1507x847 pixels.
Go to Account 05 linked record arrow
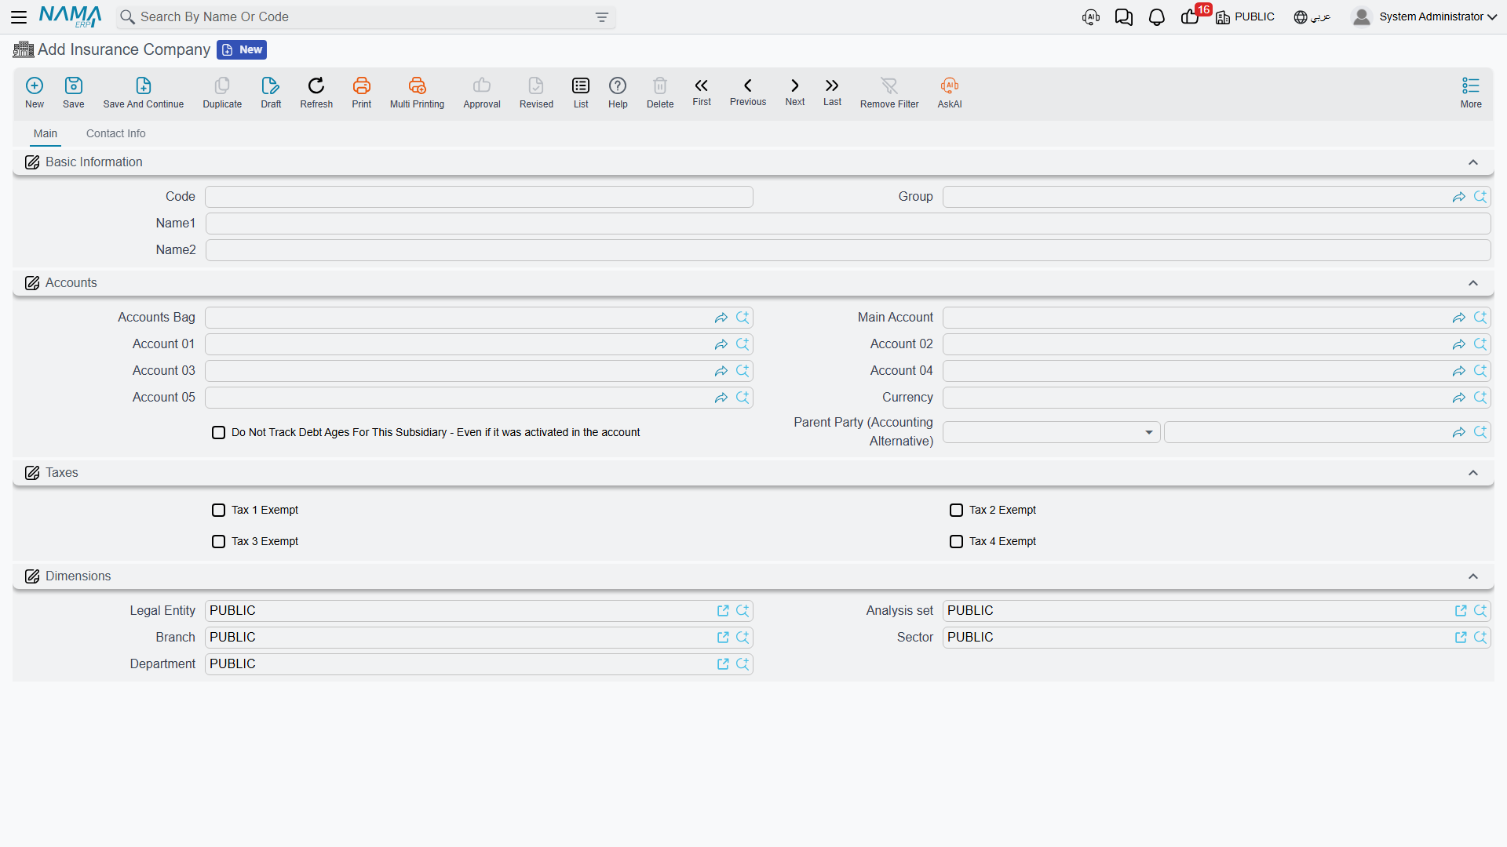point(721,398)
